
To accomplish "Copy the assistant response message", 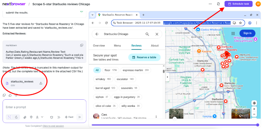I will pyautogui.click(x=4, y=95).
